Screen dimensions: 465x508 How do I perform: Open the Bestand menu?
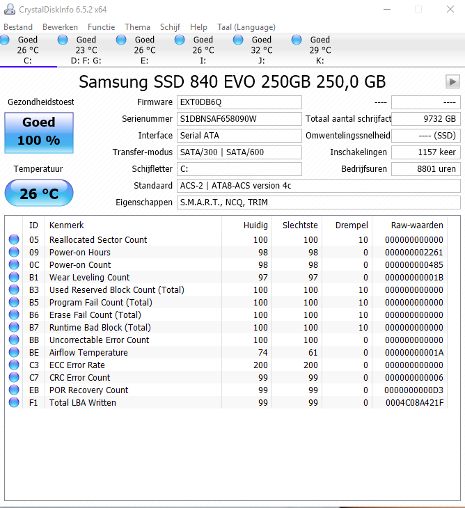[18, 27]
